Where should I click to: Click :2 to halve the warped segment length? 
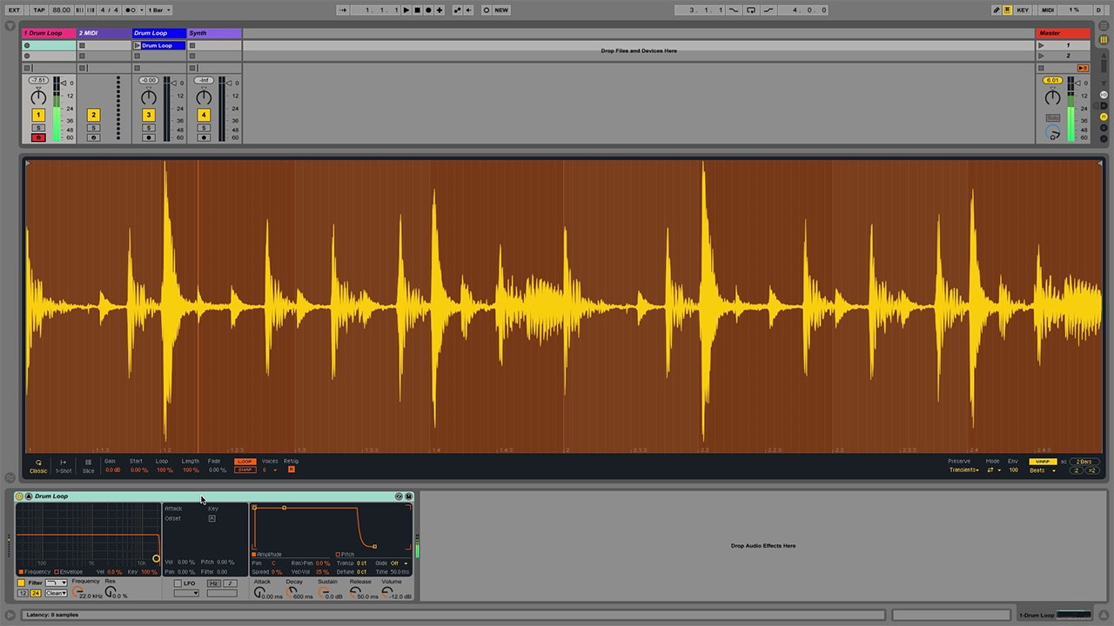pyautogui.click(x=1075, y=469)
